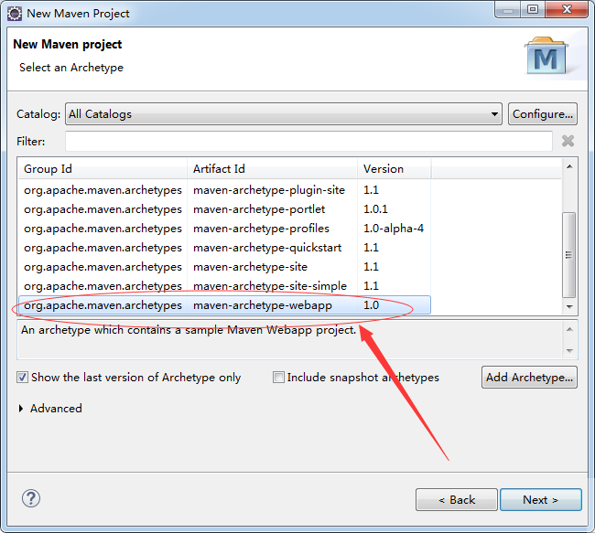Sort by the Version column header
Image resolution: width=595 pixels, height=533 pixels.
[394, 169]
